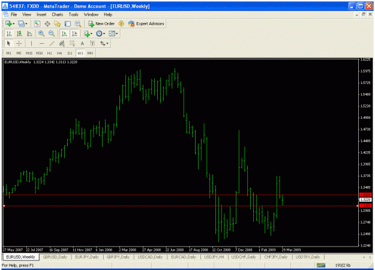This screenshot has height=270, width=375.
Task: Open the Window menu
Action: (91, 14)
